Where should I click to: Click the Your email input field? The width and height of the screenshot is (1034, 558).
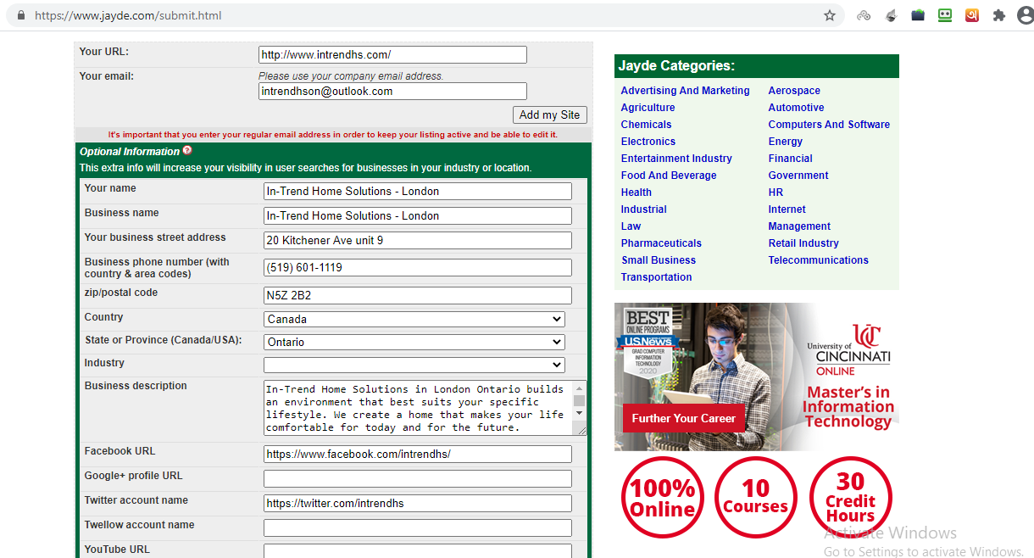[x=392, y=91]
